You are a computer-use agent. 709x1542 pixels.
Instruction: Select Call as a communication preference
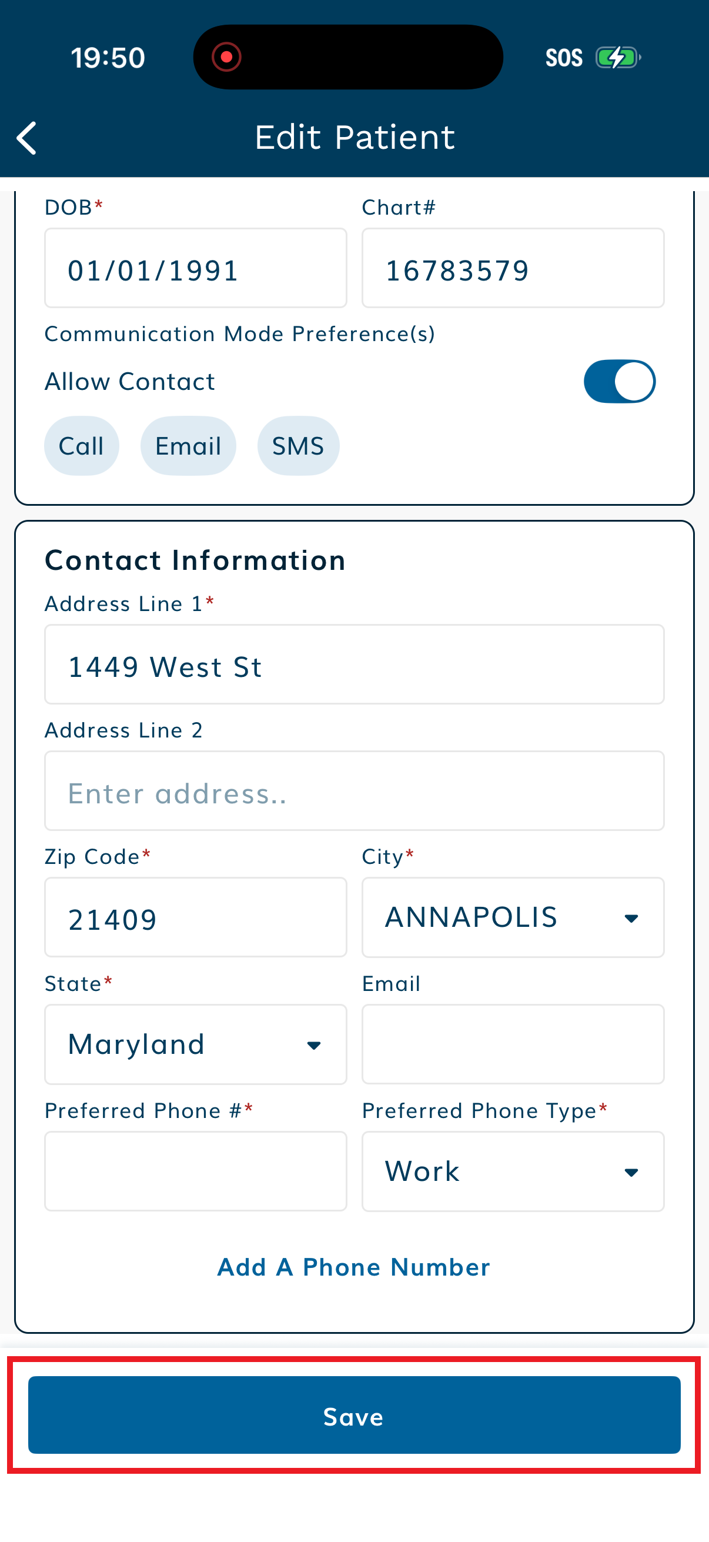point(81,445)
